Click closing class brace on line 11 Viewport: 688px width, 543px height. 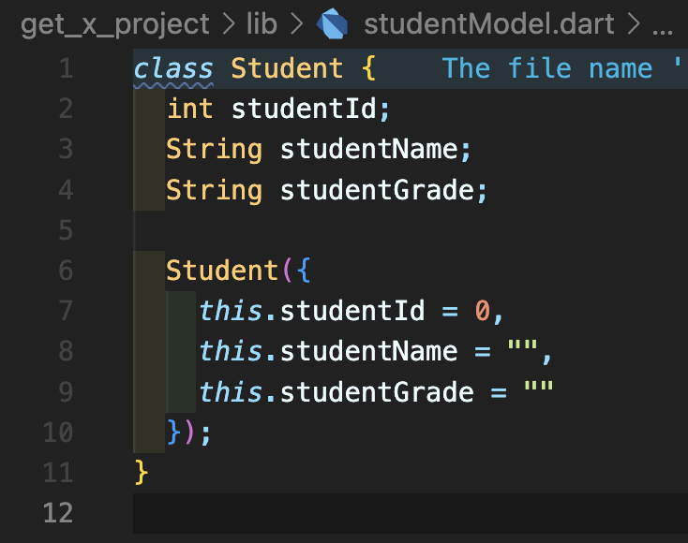pyautogui.click(x=142, y=473)
